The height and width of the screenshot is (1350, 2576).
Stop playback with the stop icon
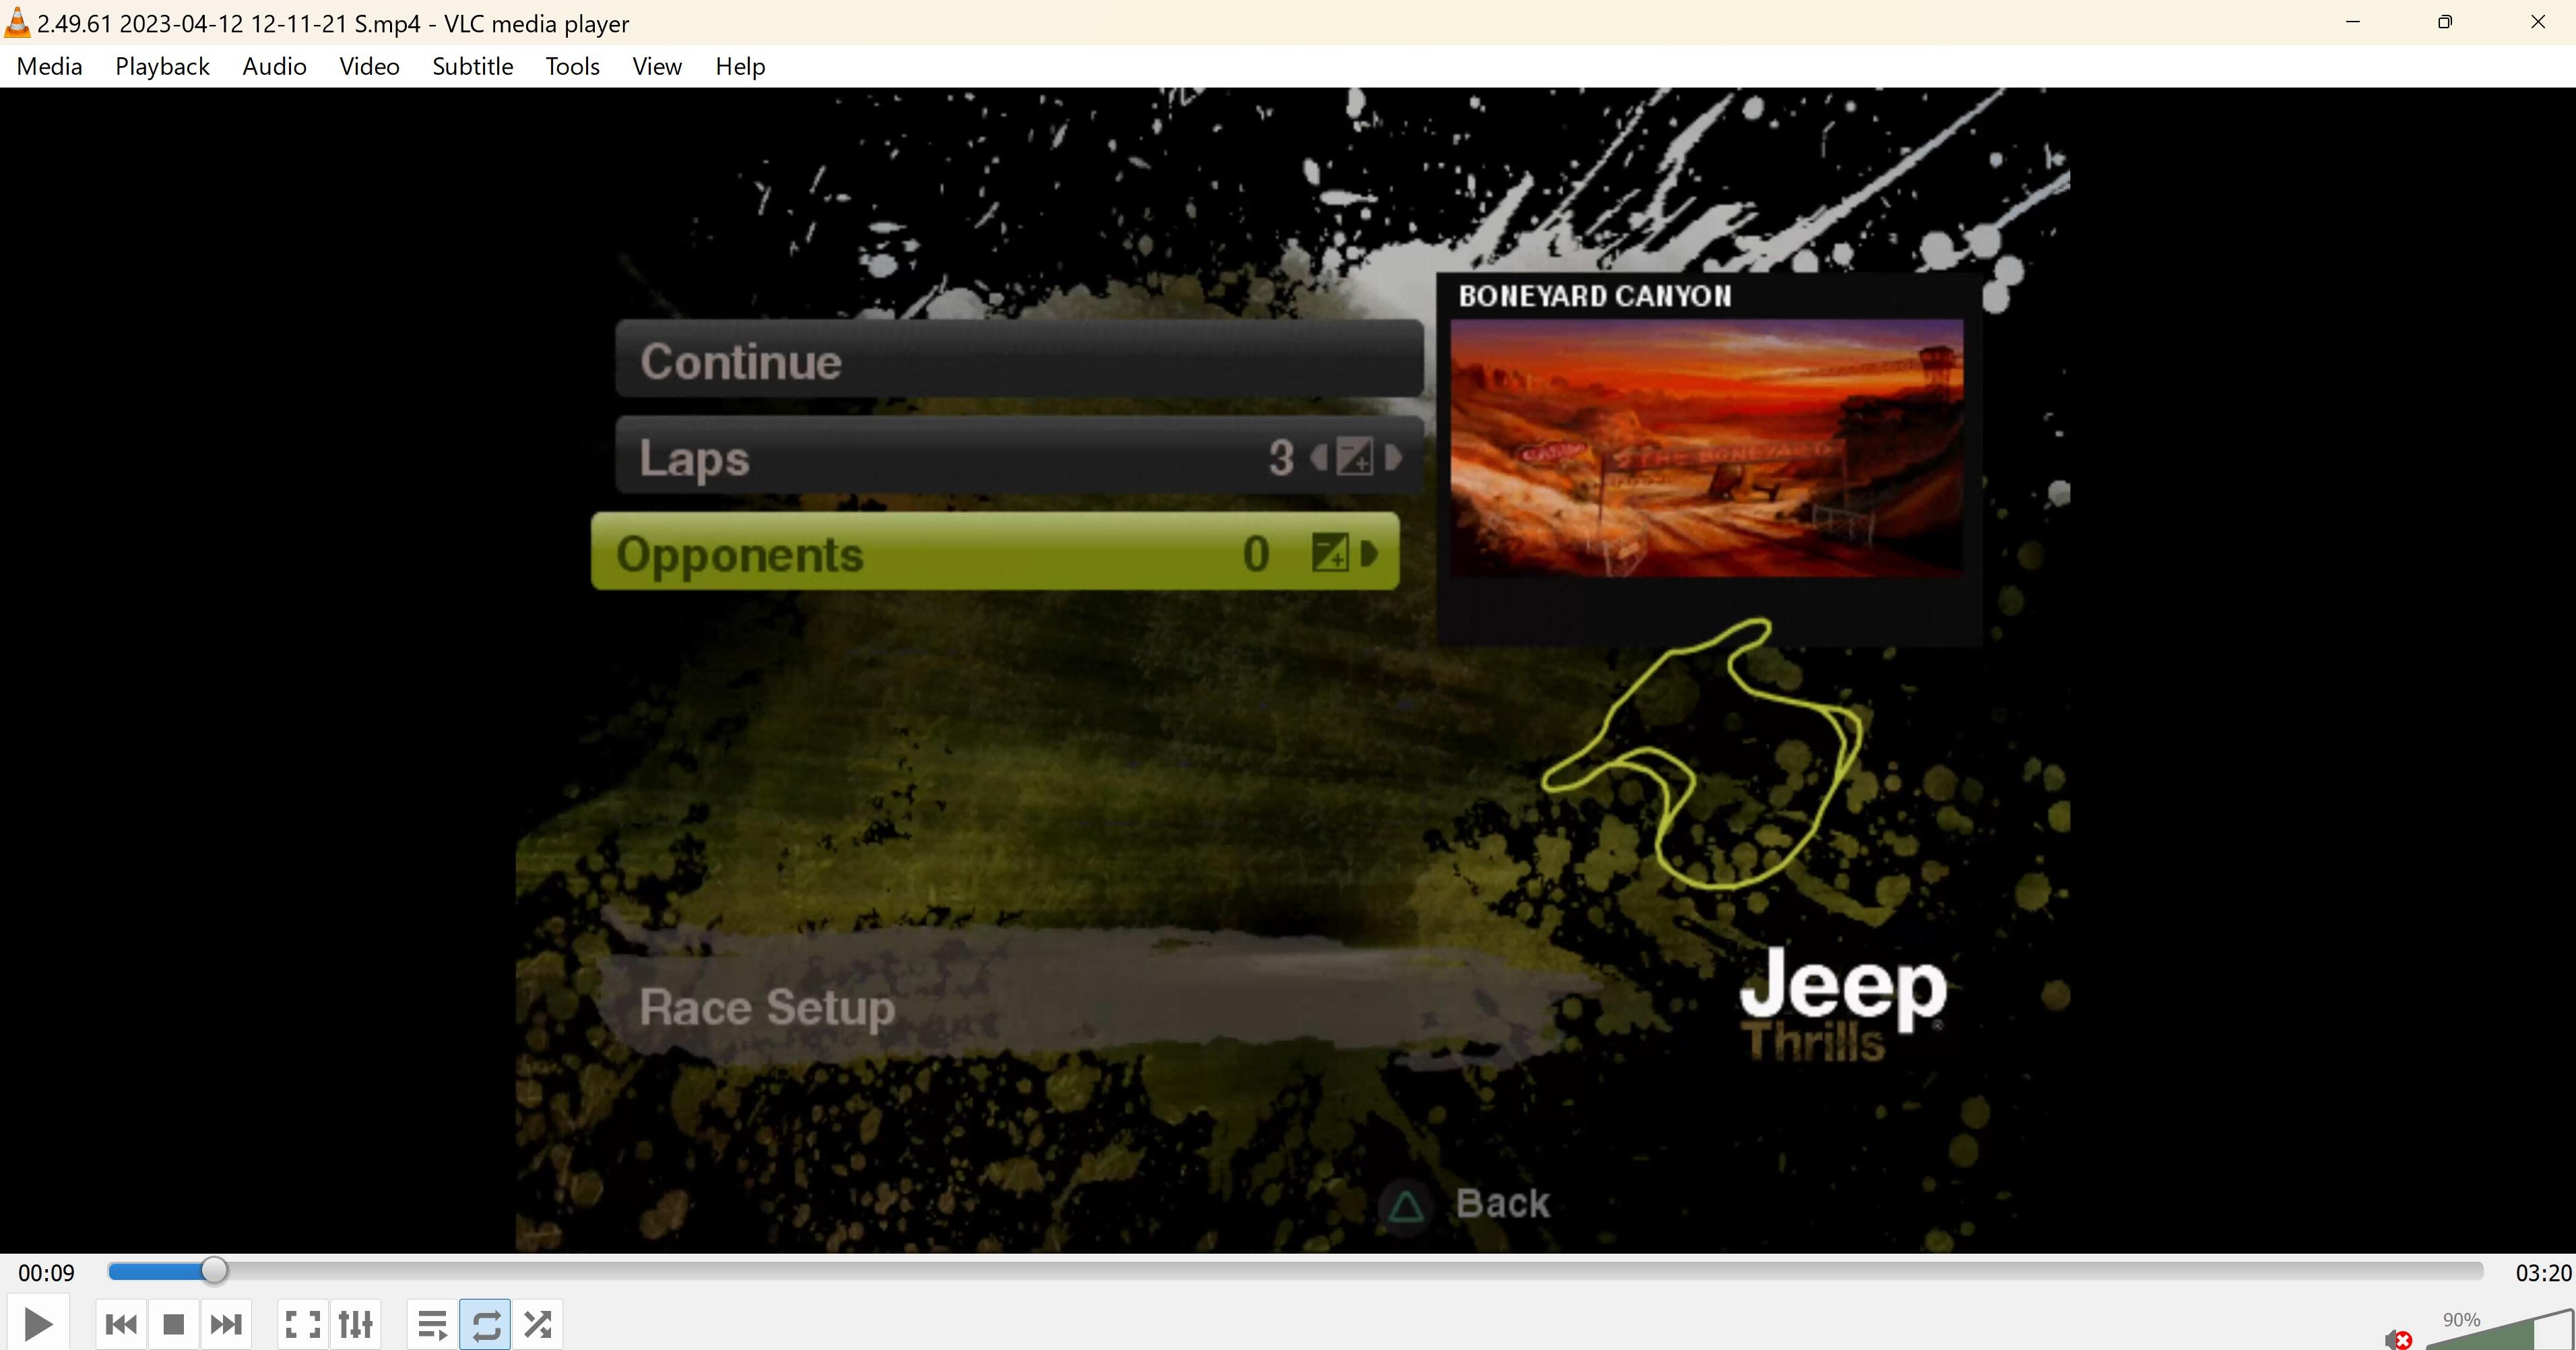coord(173,1324)
